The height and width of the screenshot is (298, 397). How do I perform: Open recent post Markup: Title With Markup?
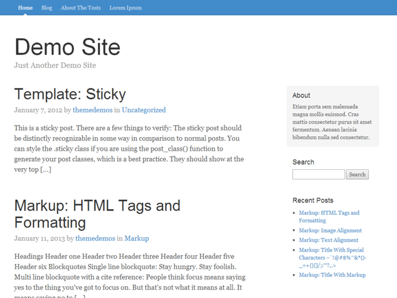point(332,275)
